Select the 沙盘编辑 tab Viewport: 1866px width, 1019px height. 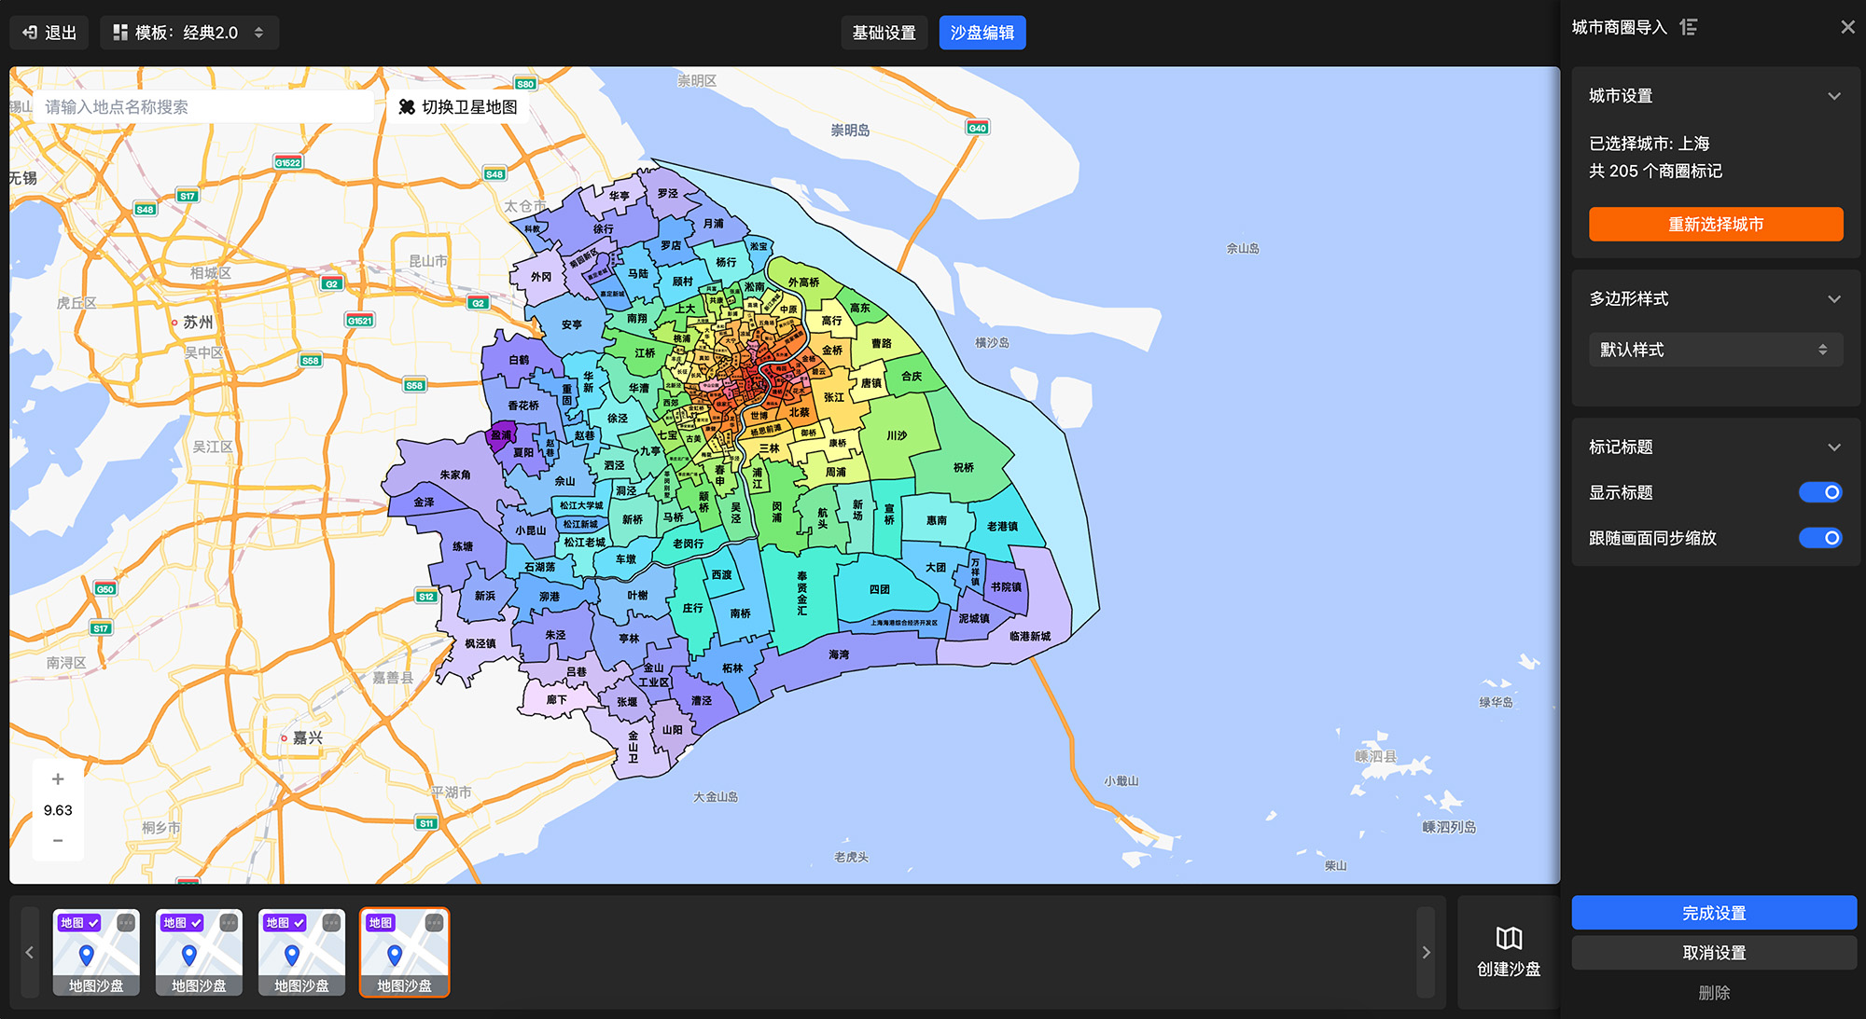pos(982,33)
